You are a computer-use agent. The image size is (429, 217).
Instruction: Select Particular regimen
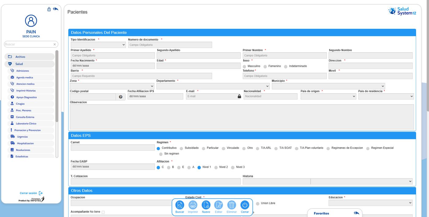(x=204, y=148)
